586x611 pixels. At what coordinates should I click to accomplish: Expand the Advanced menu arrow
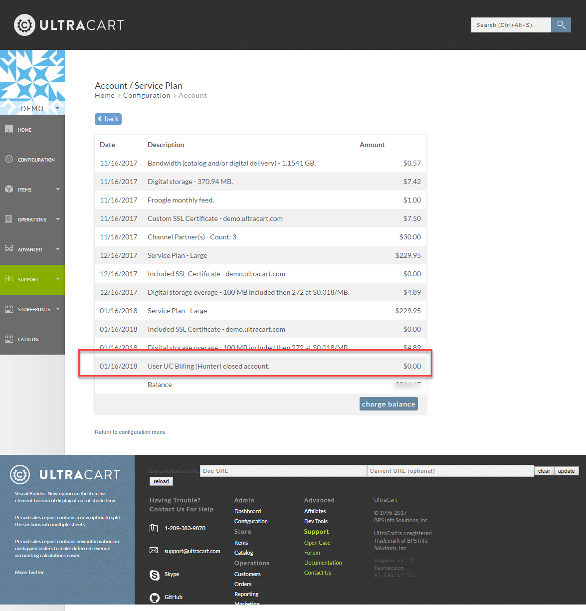click(x=58, y=249)
